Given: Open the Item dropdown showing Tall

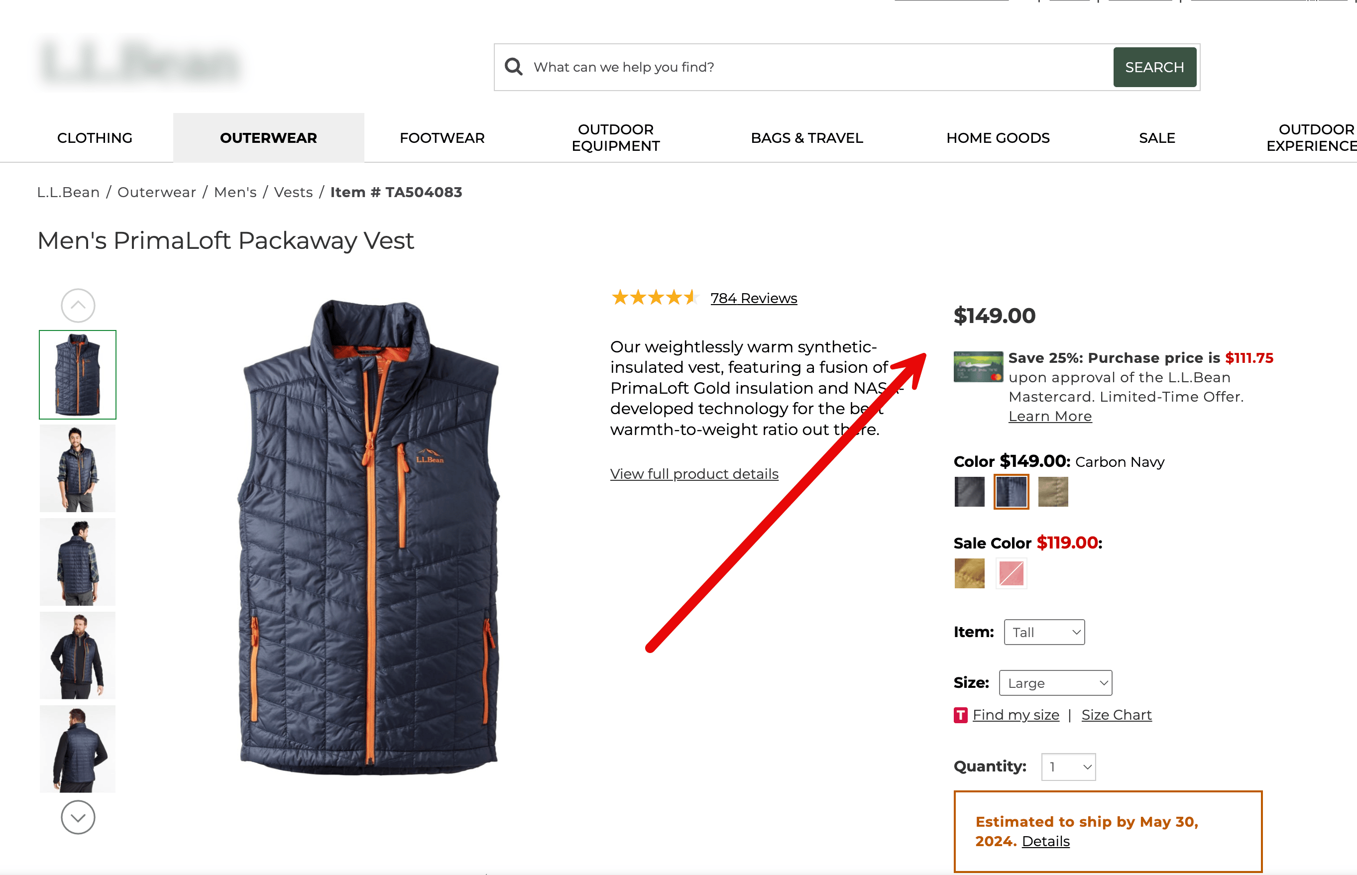Looking at the screenshot, I should click(1044, 632).
